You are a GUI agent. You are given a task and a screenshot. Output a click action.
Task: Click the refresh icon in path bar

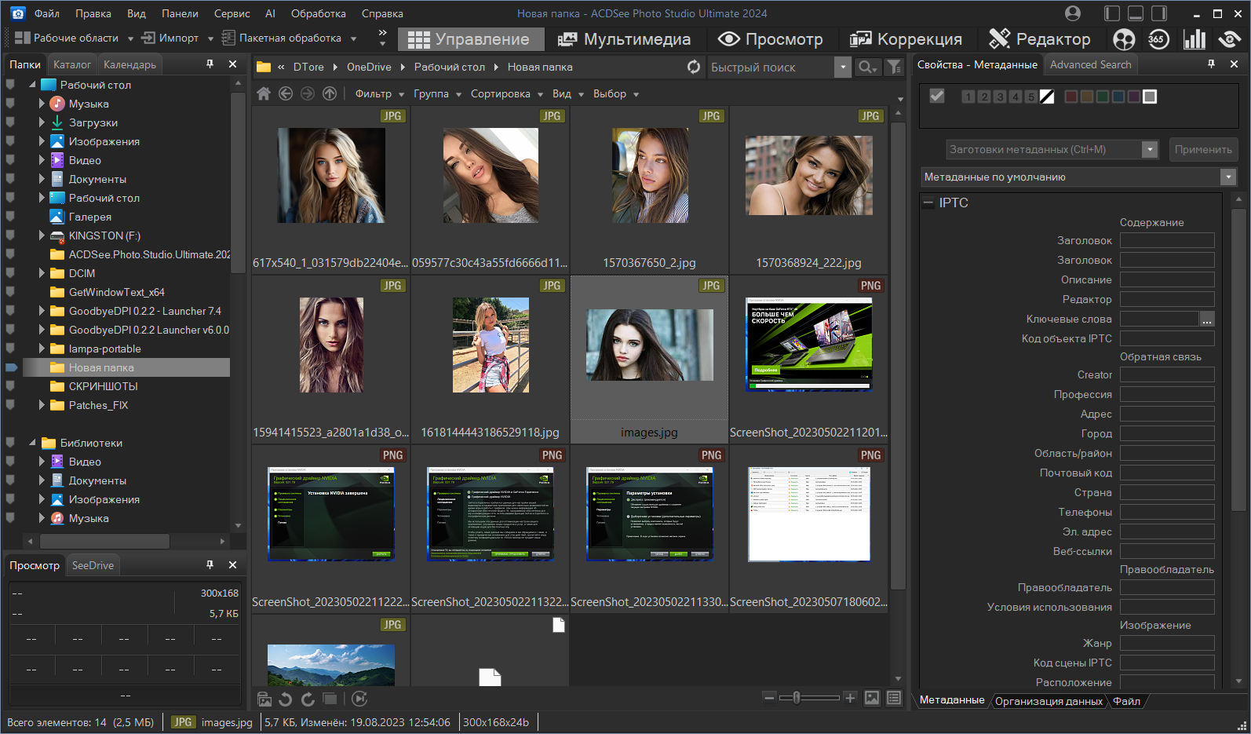pyautogui.click(x=693, y=68)
